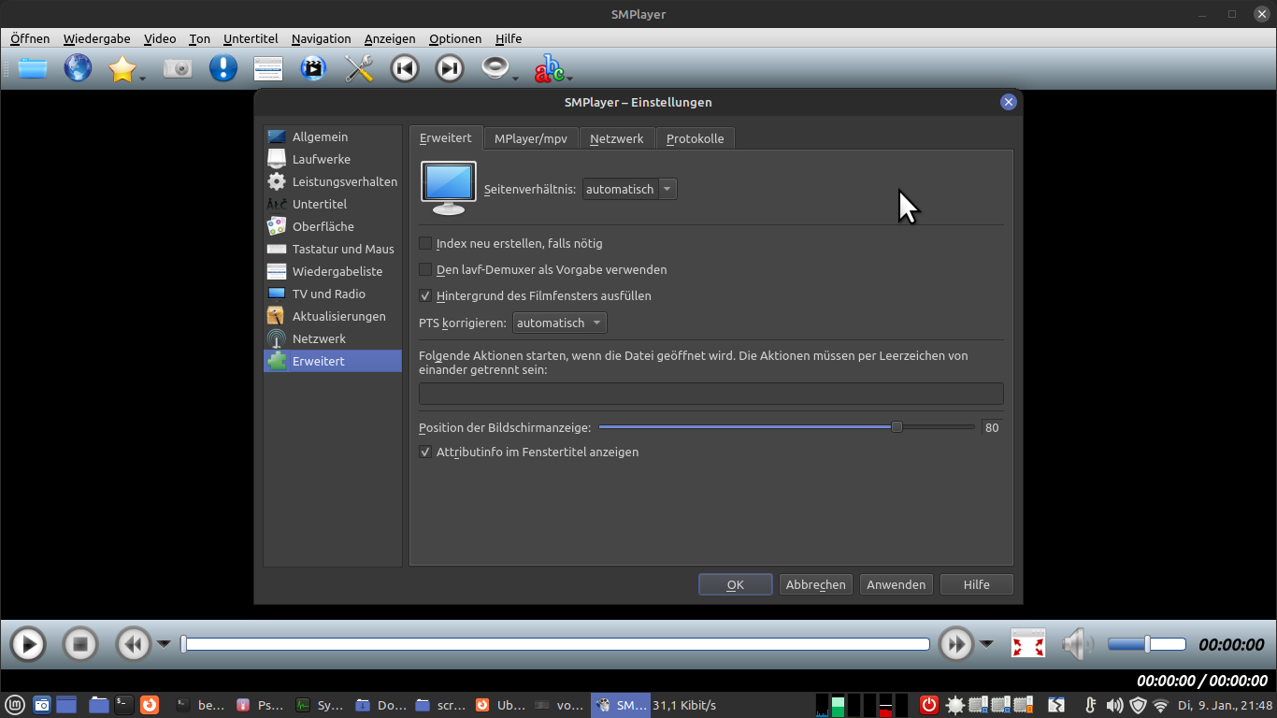
Task: Click the star Favorites toolbar icon
Action: coord(122,68)
